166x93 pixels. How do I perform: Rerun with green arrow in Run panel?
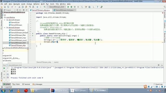click(x=4, y=68)
